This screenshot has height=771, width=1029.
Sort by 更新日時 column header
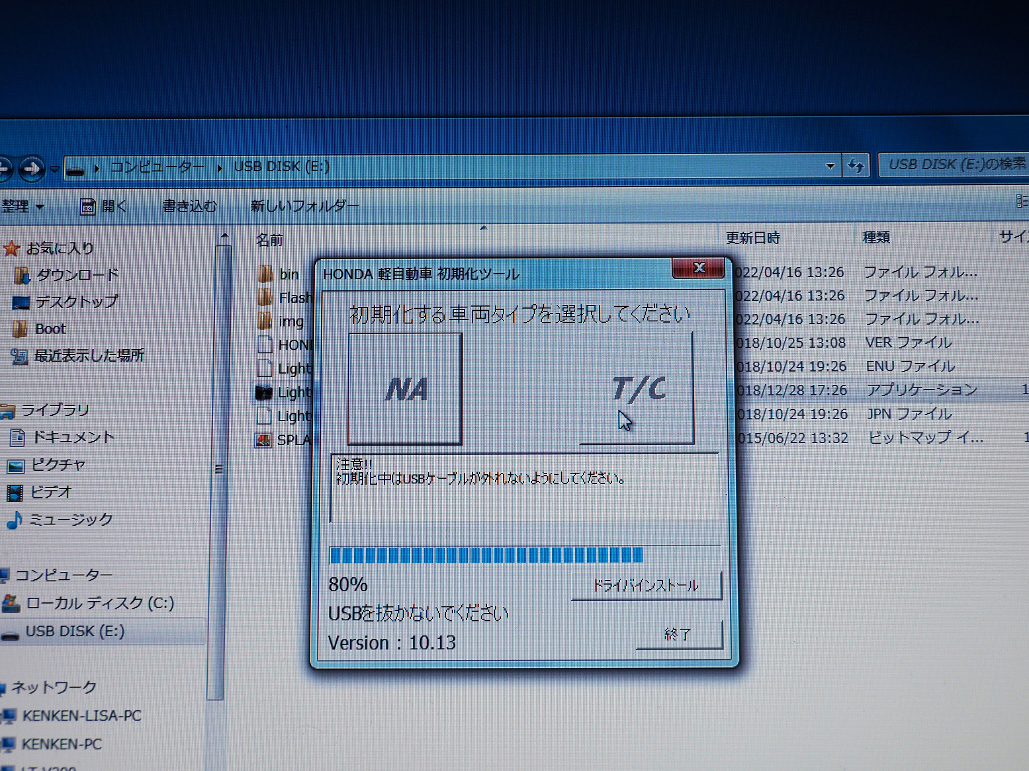753,238
